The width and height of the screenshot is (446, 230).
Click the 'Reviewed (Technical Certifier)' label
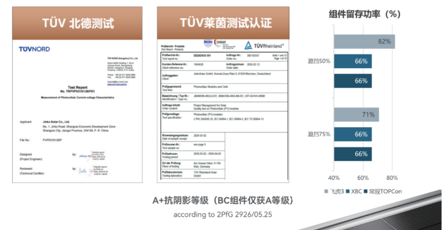(x=32, y=171)
